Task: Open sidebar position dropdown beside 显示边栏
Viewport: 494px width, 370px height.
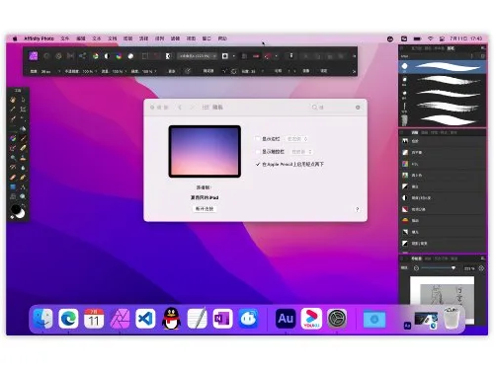Action: point(297,139)
